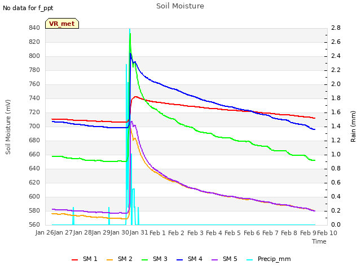Click the SM 2 orange legend swatch
The height and width of the screenshot is (270, 361).
tap(110, 260)
